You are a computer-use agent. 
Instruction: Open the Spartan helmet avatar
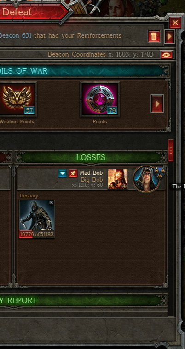(118, 179)
